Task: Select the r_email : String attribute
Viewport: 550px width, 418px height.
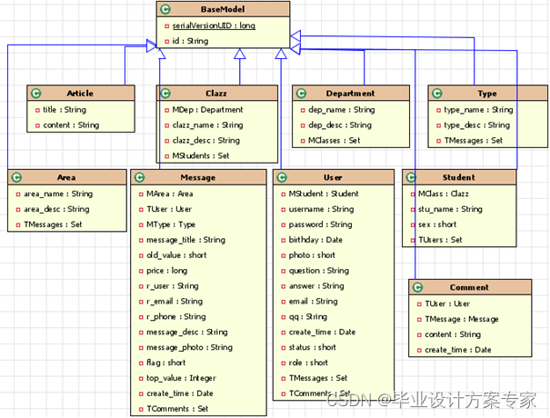Action: point(175,302)
